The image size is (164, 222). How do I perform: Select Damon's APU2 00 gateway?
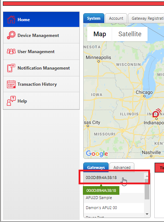(x=114, y=208)
